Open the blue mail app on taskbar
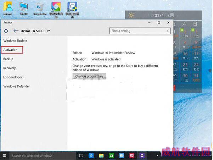 tap(122, 155)
